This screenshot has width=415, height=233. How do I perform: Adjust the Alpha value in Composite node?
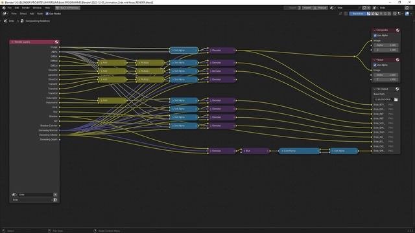click(386, 45)
